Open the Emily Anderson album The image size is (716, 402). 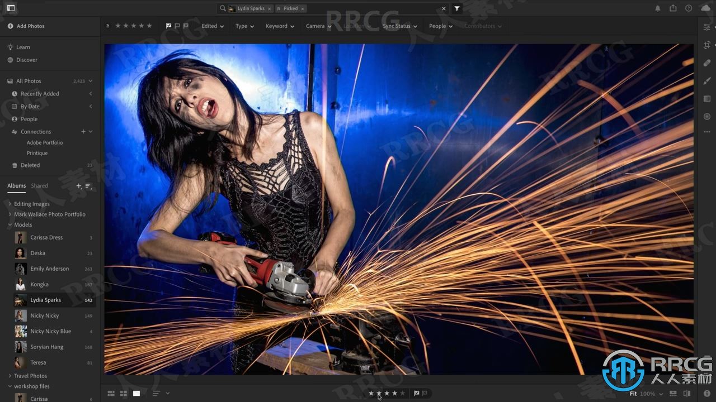click(54, 269)
